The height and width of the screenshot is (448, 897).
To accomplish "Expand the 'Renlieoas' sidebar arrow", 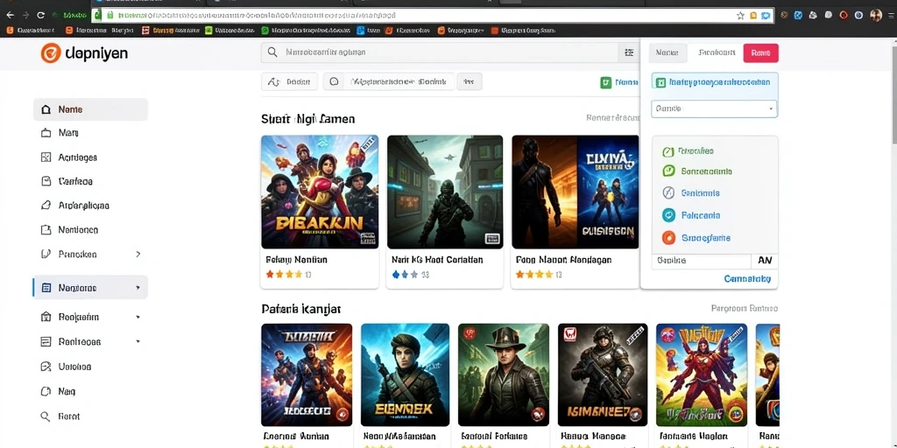I will (138, 341).
